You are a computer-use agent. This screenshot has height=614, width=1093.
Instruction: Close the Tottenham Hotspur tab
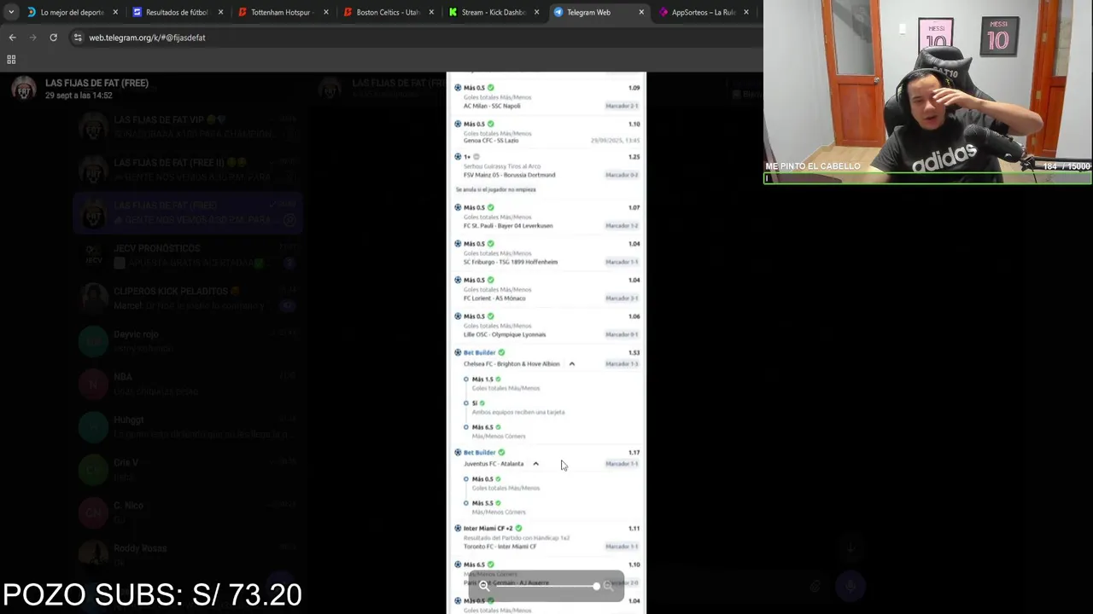point(326,13)
